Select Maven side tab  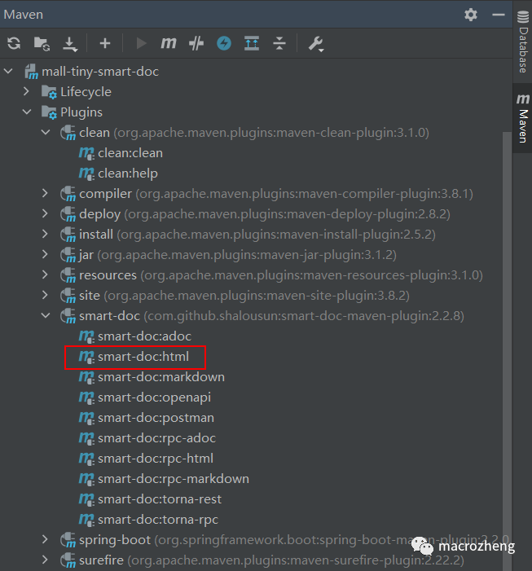[523, 118]
